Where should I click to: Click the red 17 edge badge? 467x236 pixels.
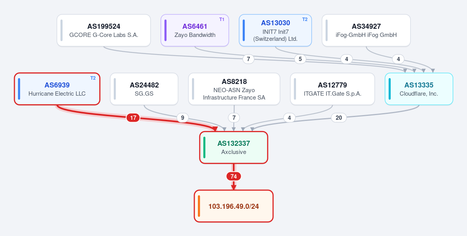(133, 118)
